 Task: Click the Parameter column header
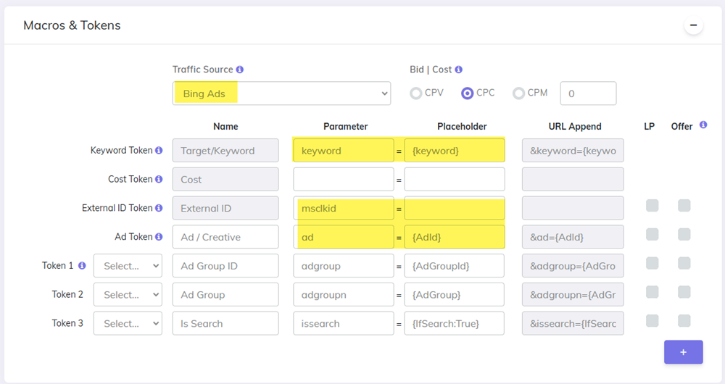point(345,127)
